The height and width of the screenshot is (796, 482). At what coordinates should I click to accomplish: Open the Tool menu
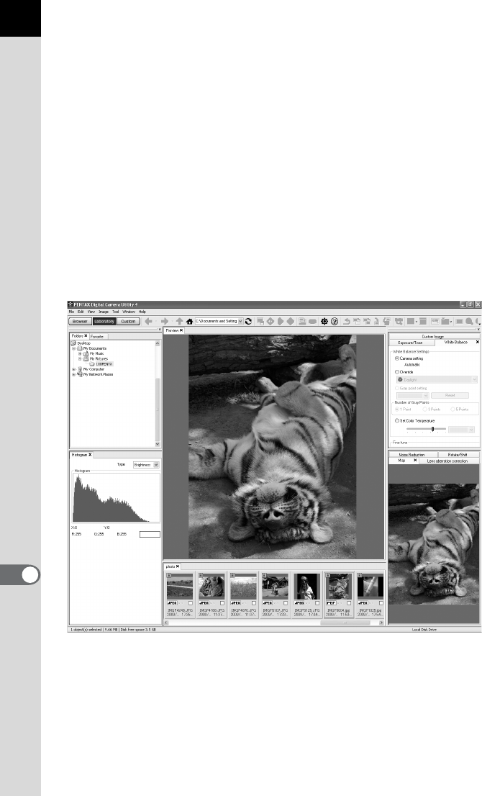tap(116, 312)
